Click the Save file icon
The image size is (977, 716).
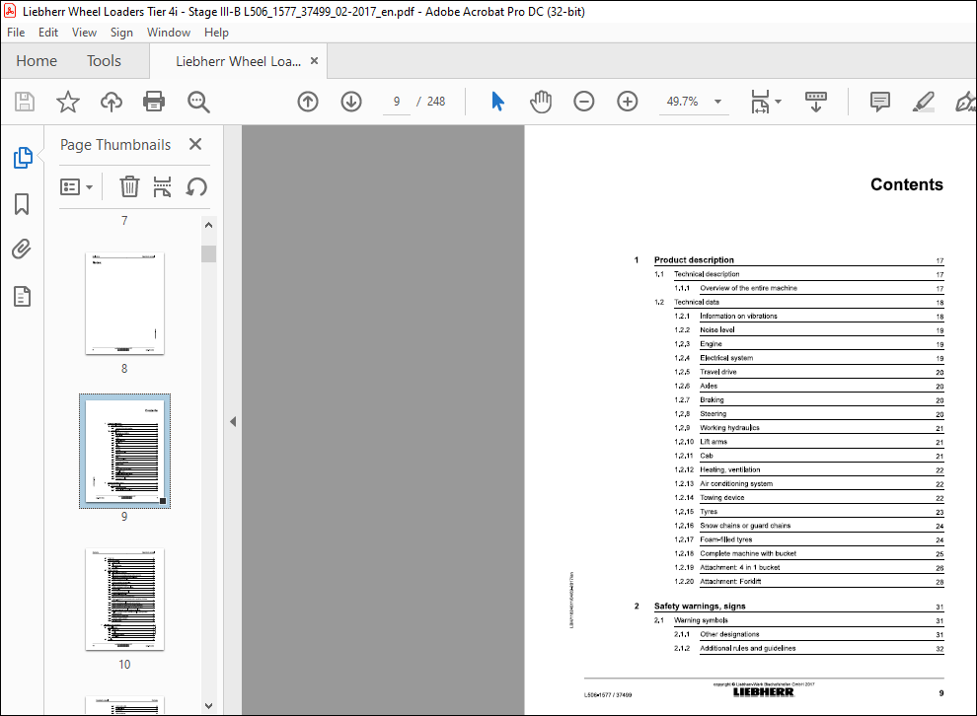pos(25,102)
